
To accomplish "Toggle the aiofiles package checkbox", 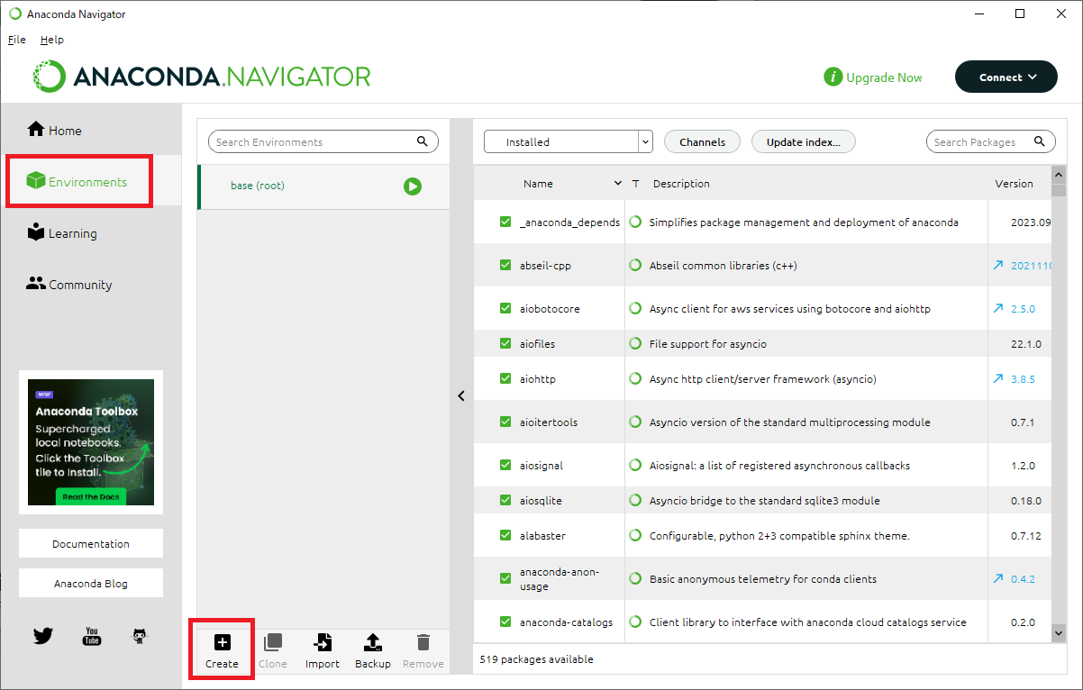I will point(505,343).
